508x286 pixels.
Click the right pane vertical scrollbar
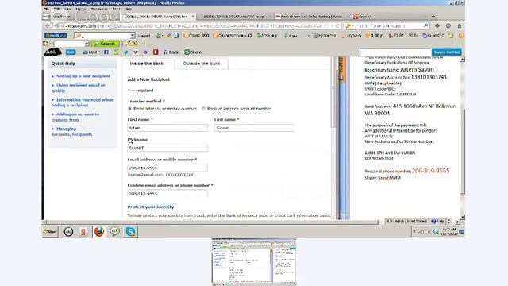point(462,138)
